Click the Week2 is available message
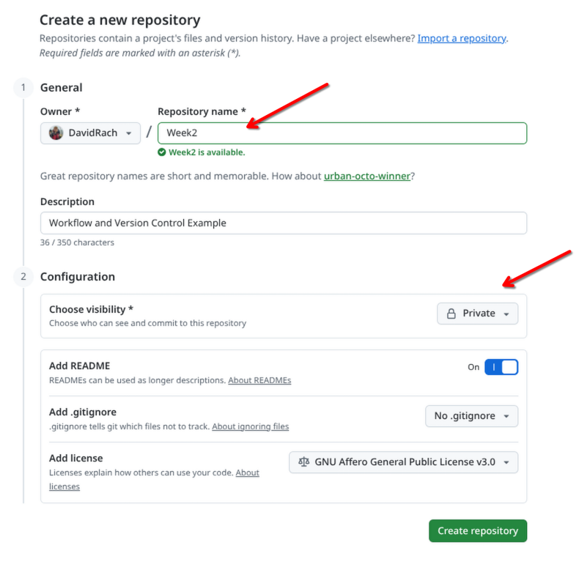Screen dimensions: 579x578 coord(207,152)
